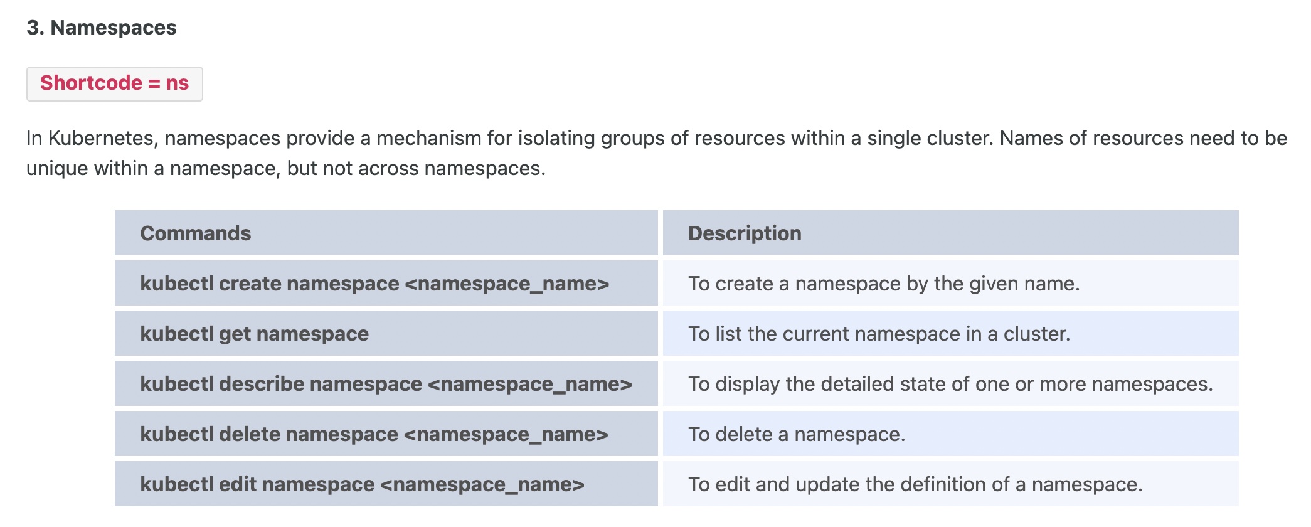Select the "kubectl delete namespace <namespace_name>" cell
This screenshot has height=527, width=1311.
click(x=386, y=434)
